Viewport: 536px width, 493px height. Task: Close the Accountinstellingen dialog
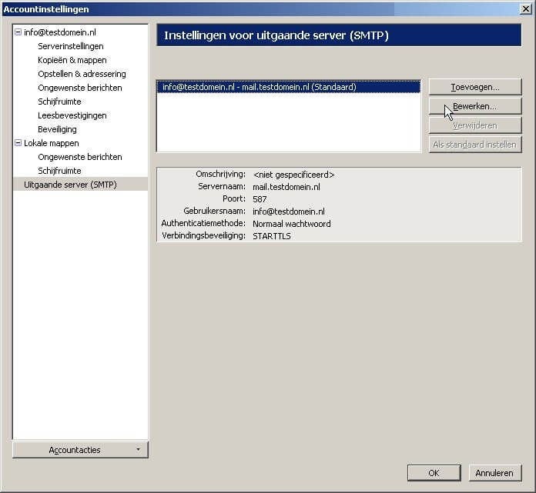pos(525,9)
